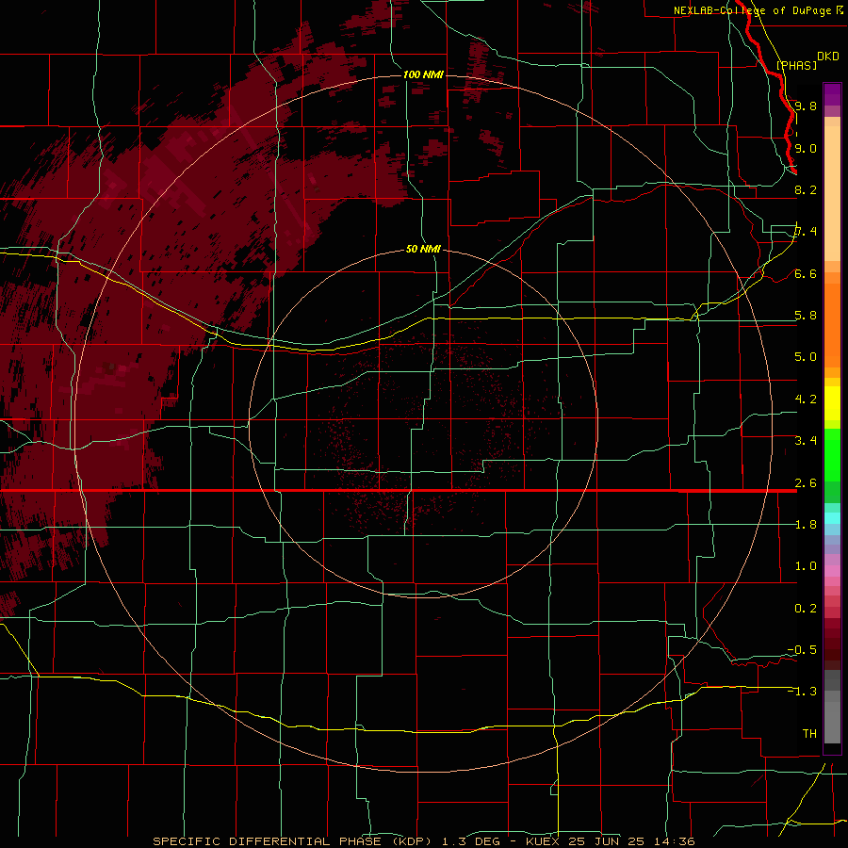The height and width of the screenshot is (848, 848).
Task: Click the 1.0 value on the color scale
Action: 806,566
